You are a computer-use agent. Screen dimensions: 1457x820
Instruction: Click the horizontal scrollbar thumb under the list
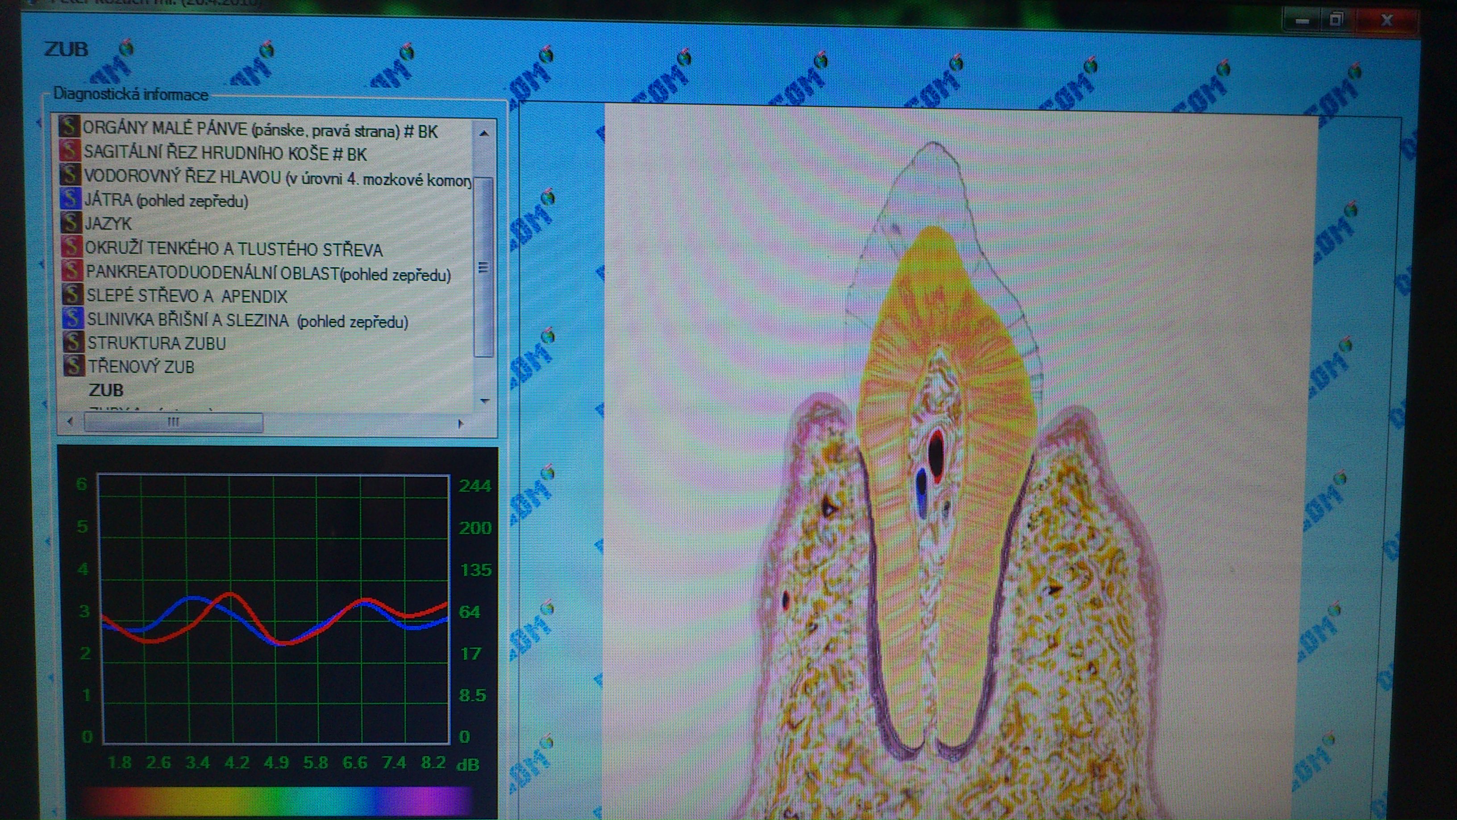tap(174, 422)
